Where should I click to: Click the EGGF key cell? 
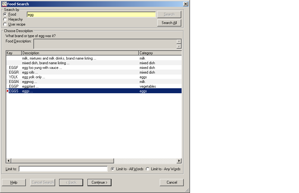pos(13,68)
